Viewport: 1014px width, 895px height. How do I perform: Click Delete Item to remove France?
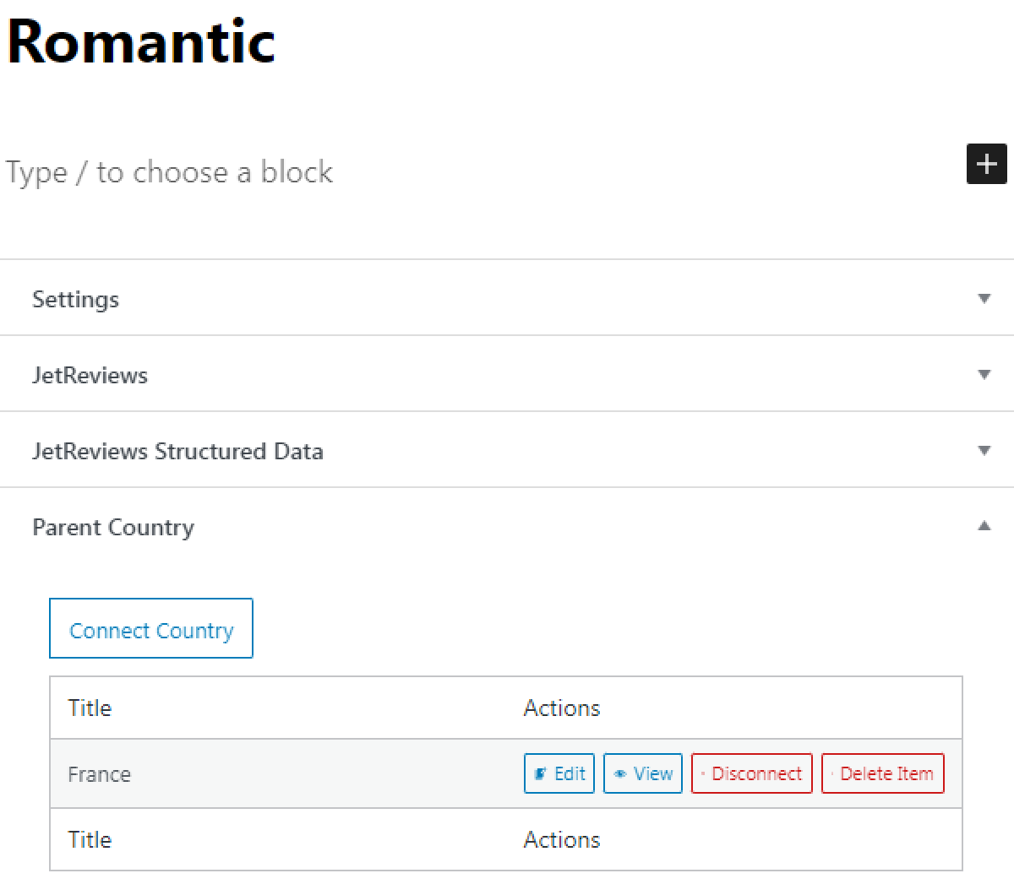point(882,773)
